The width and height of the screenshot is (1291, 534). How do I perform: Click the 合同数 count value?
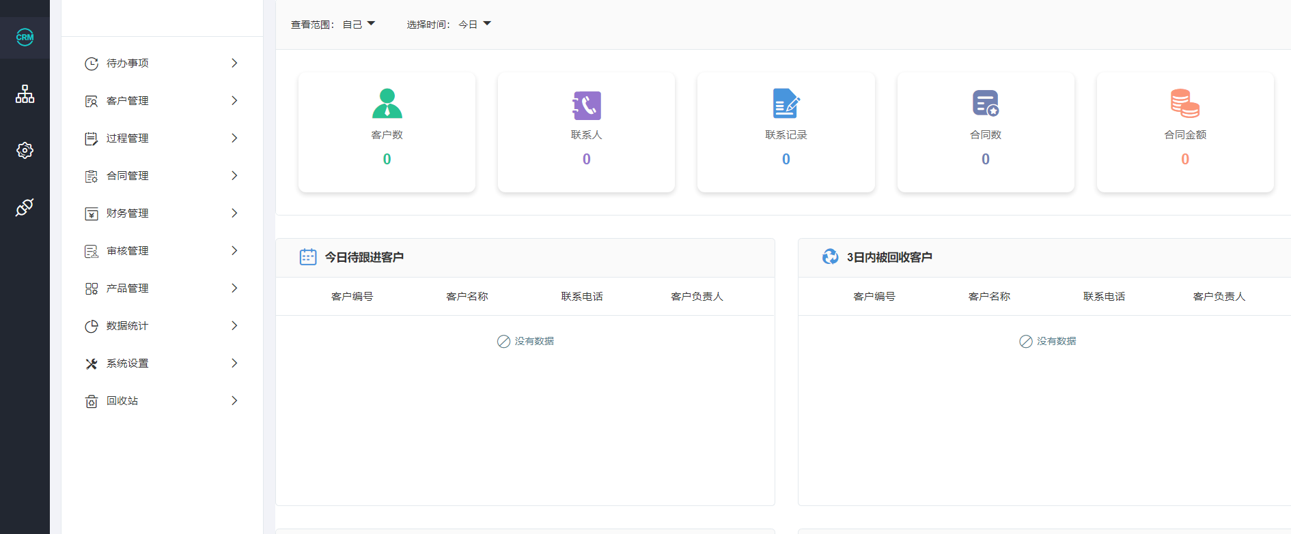pos(986,159)
